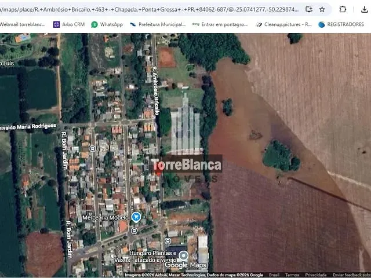Image resolution: width=371 pixels, height=278 pixels.
Task: Click the Enviar feedback footer link
Action: (352, 275)
